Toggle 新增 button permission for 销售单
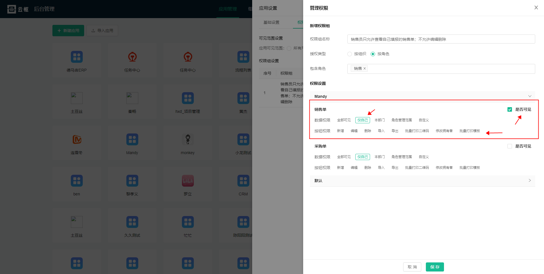 [341, 131]
